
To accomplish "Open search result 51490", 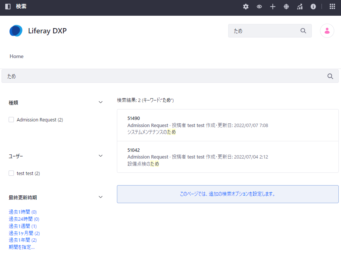I will click(133, 118).
